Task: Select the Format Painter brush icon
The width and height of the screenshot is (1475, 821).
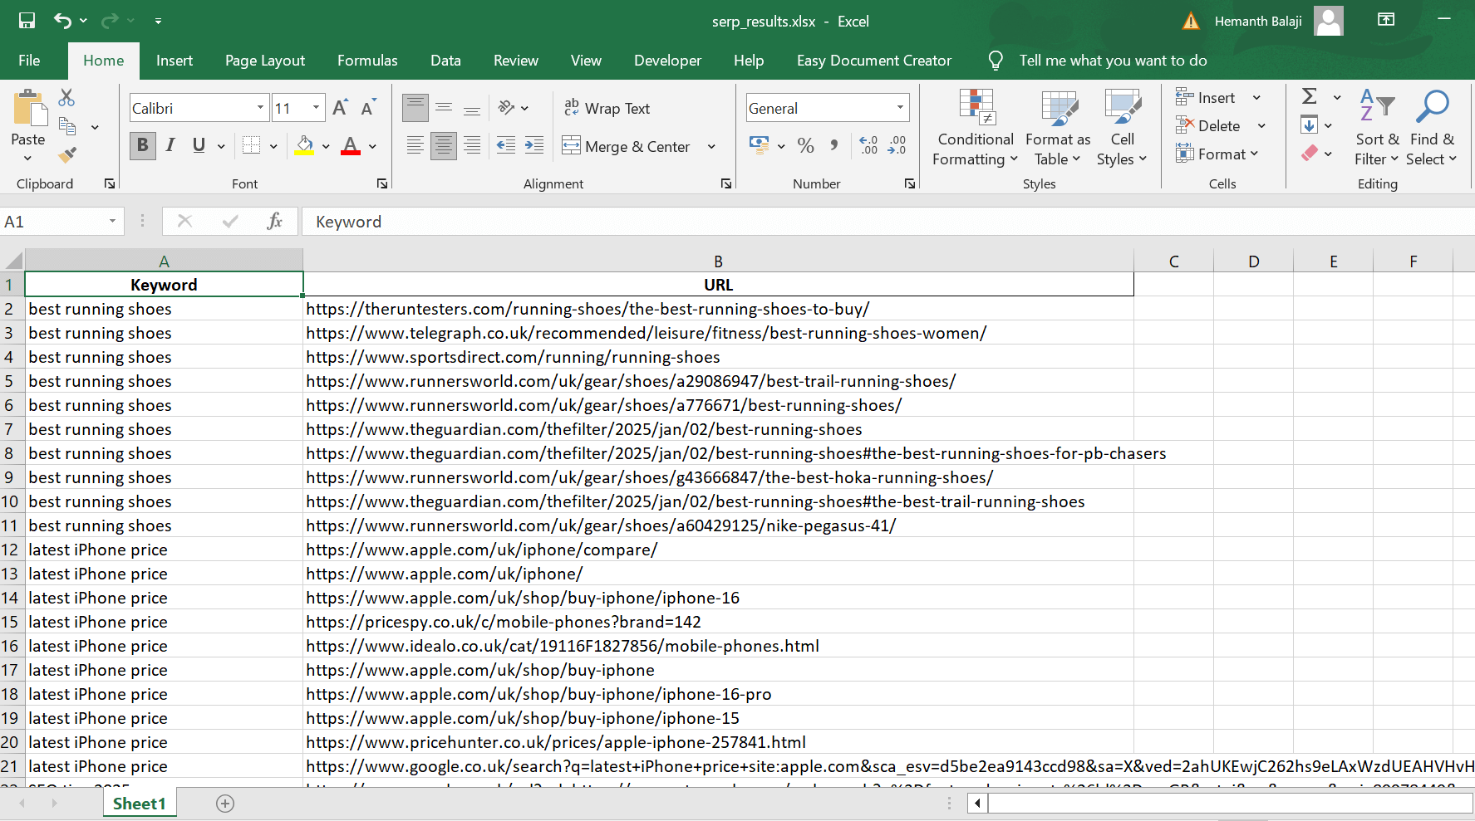Action: tap(67, 154)
